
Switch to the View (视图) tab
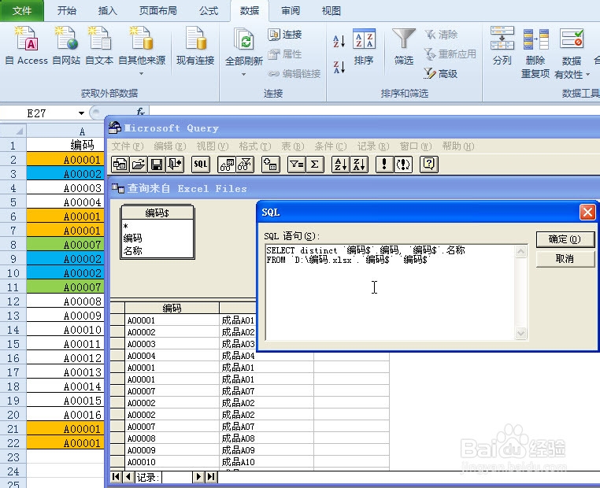coord(331,11)
